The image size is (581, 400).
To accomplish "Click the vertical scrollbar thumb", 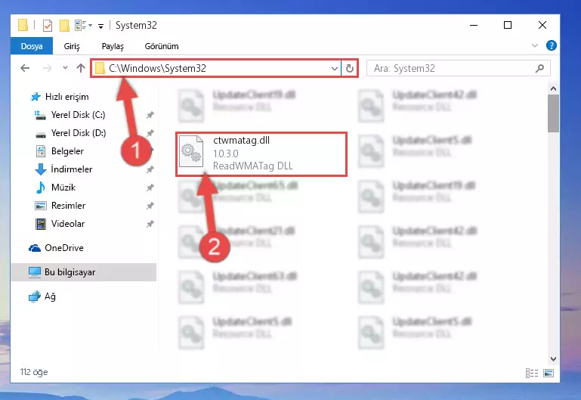I will [x=553, y=113].
